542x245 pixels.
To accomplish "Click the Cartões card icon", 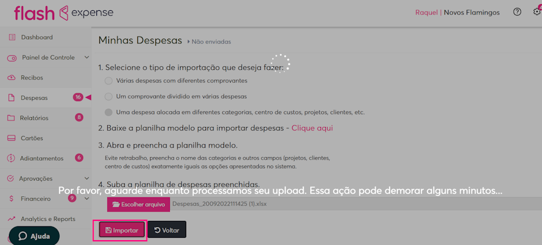I will point(11,138).
